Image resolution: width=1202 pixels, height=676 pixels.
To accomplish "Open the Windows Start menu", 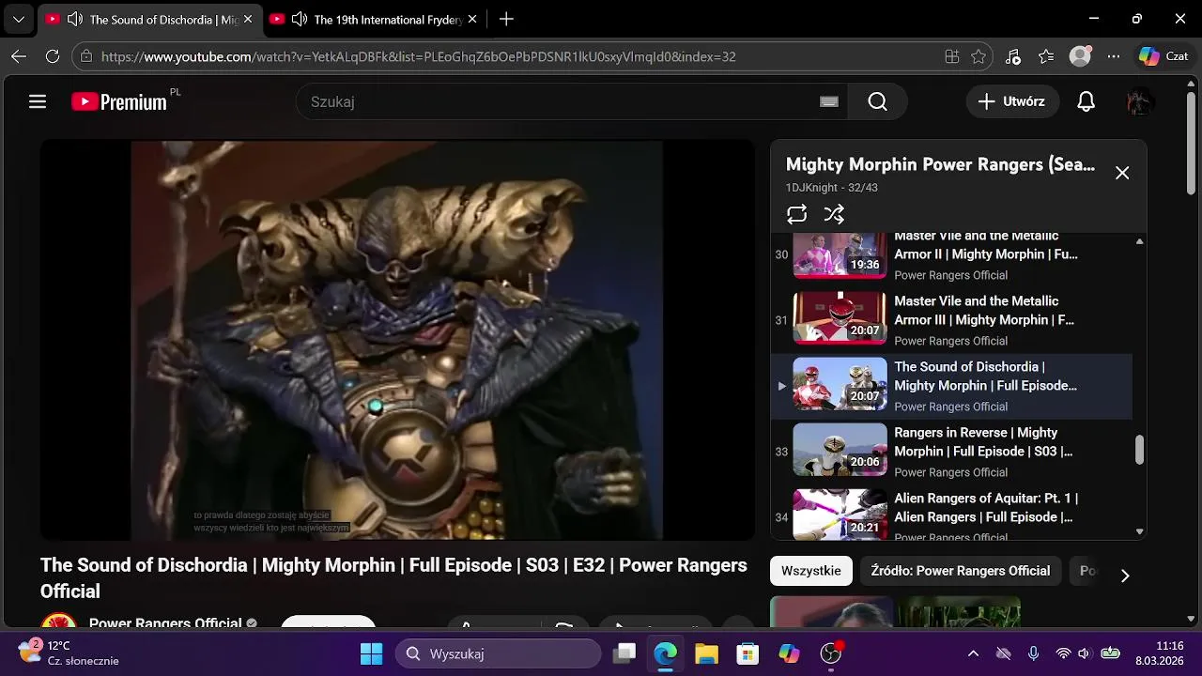I will (371, 653).
